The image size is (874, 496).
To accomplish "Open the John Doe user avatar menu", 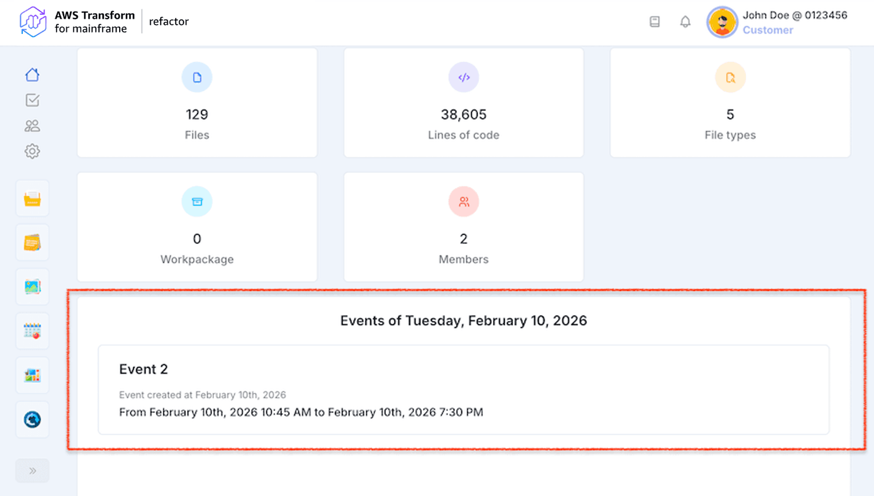I will coord(722,22).
